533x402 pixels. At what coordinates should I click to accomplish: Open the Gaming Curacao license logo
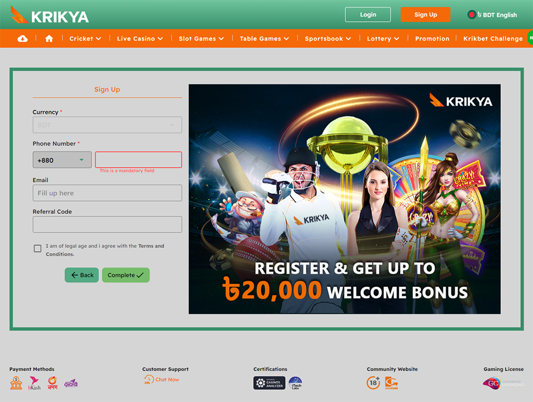click(x=504, y=383)
